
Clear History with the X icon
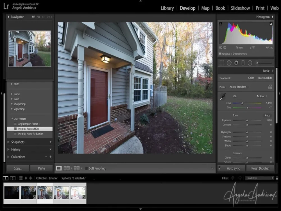tap(51, 149)
